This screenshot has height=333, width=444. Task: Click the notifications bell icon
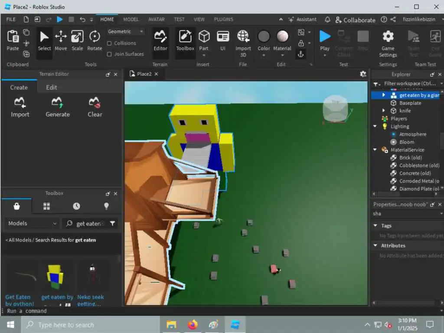pyautogui.click(x=327, y=20)
